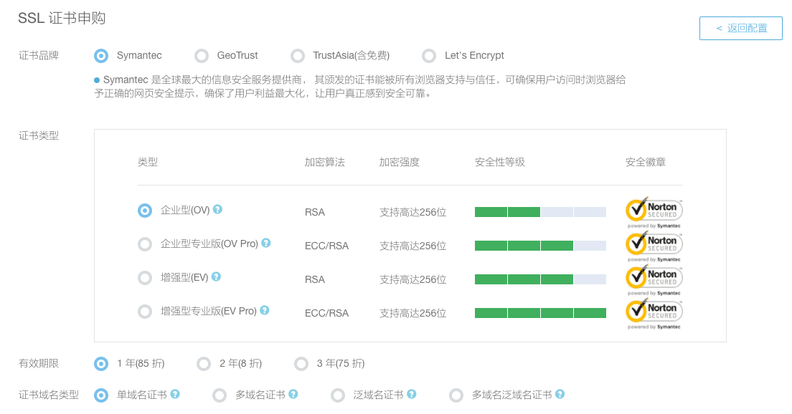Click the Norton Secured badge in the OV row
This screenshot has height=414, width=792.
tap(654, 211)
